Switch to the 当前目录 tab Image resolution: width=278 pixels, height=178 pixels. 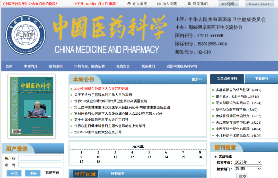point(85,174)
